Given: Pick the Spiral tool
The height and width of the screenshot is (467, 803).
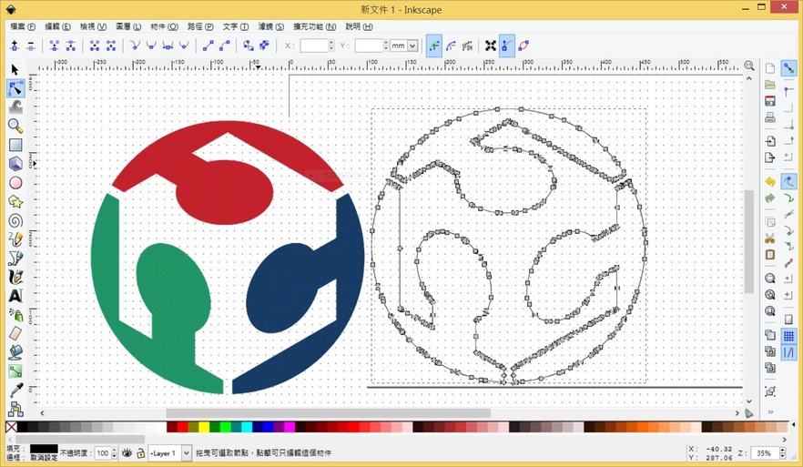Looking at the screenshot, I should 15,220.
